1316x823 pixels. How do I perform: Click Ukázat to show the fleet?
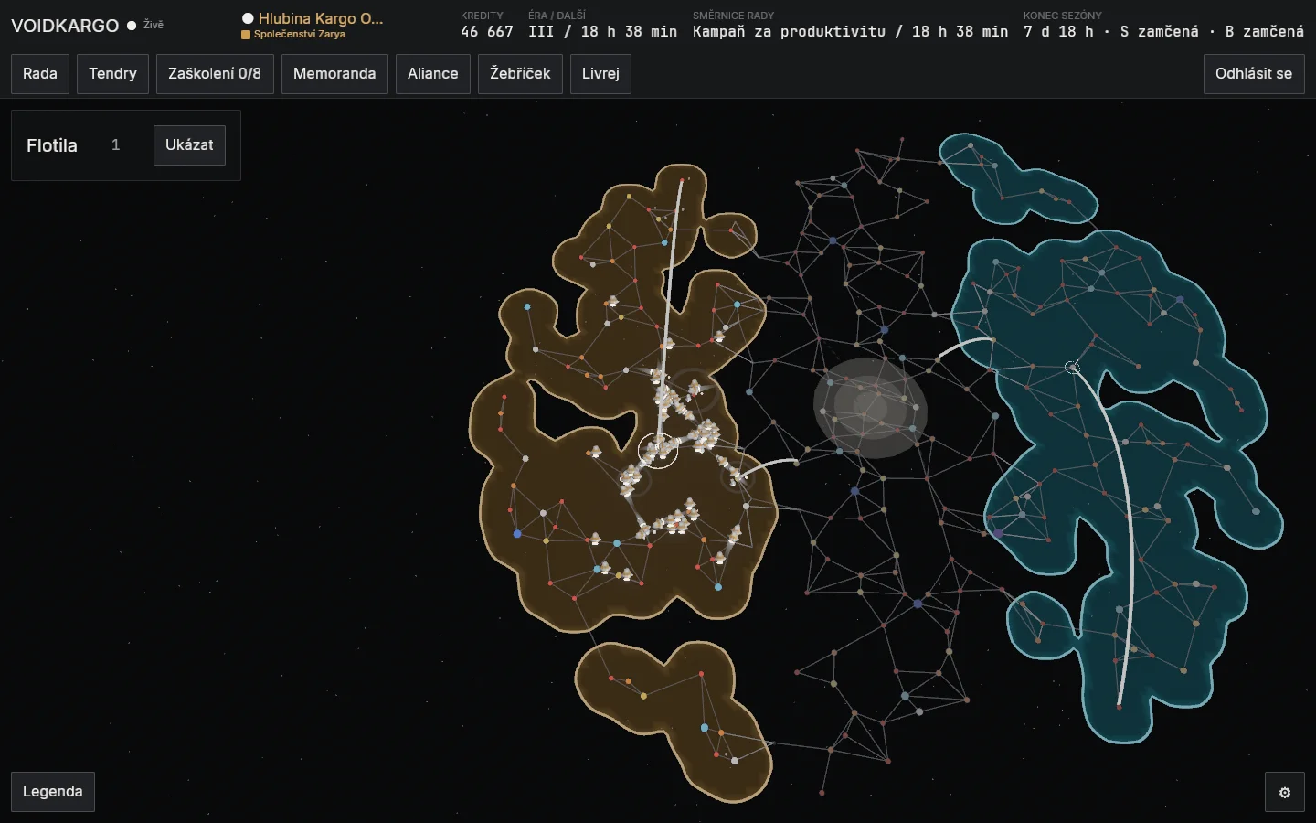tap(189, 145)
